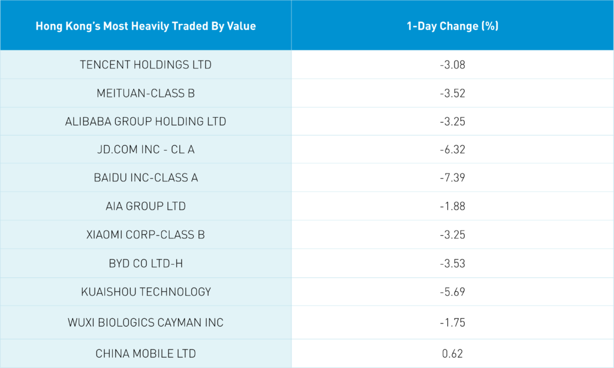Click Tencent's -3.08 change value

452,65
